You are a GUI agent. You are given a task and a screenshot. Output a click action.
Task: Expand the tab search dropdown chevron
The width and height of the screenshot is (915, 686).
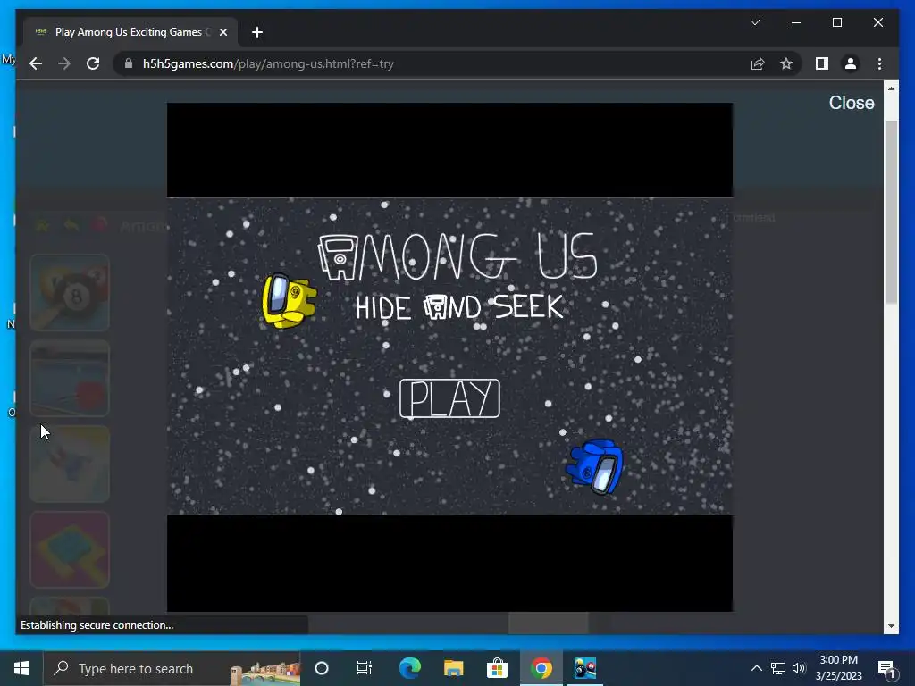[x=754, y=22]
